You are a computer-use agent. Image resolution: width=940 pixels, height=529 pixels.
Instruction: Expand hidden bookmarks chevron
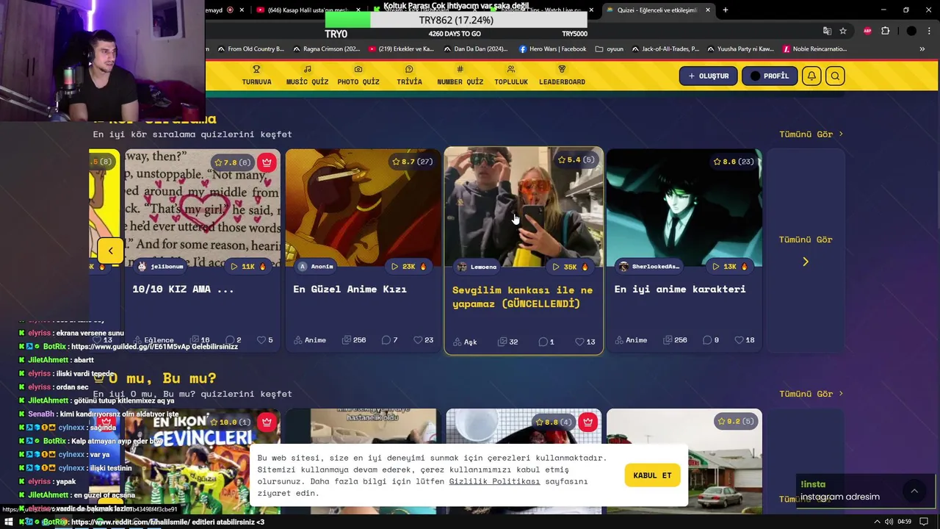tap(922, 49)
